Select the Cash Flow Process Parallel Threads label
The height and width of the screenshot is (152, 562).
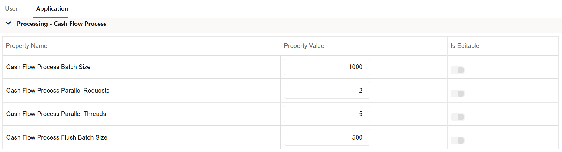coord(56,114)
